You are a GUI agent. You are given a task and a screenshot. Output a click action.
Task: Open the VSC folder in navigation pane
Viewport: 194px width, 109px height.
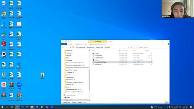pos(67,58)
